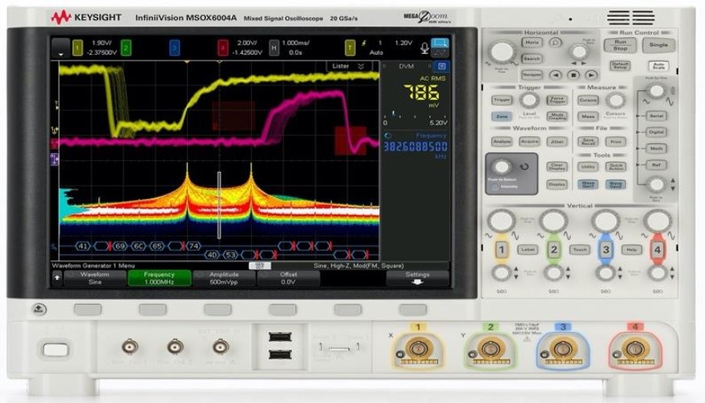Click the Cursors button

[588, 100]
